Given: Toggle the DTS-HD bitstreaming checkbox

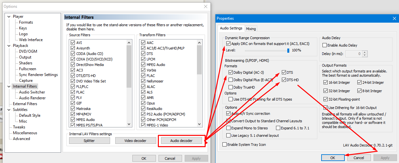Looking at the screenshot, I should [284, 80].
